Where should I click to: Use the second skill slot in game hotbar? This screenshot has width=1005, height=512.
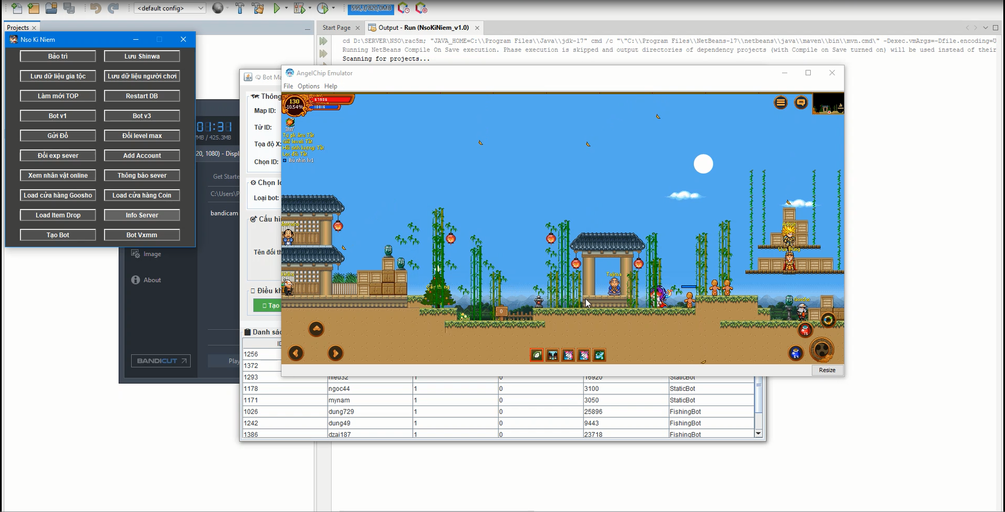point(552,355)
